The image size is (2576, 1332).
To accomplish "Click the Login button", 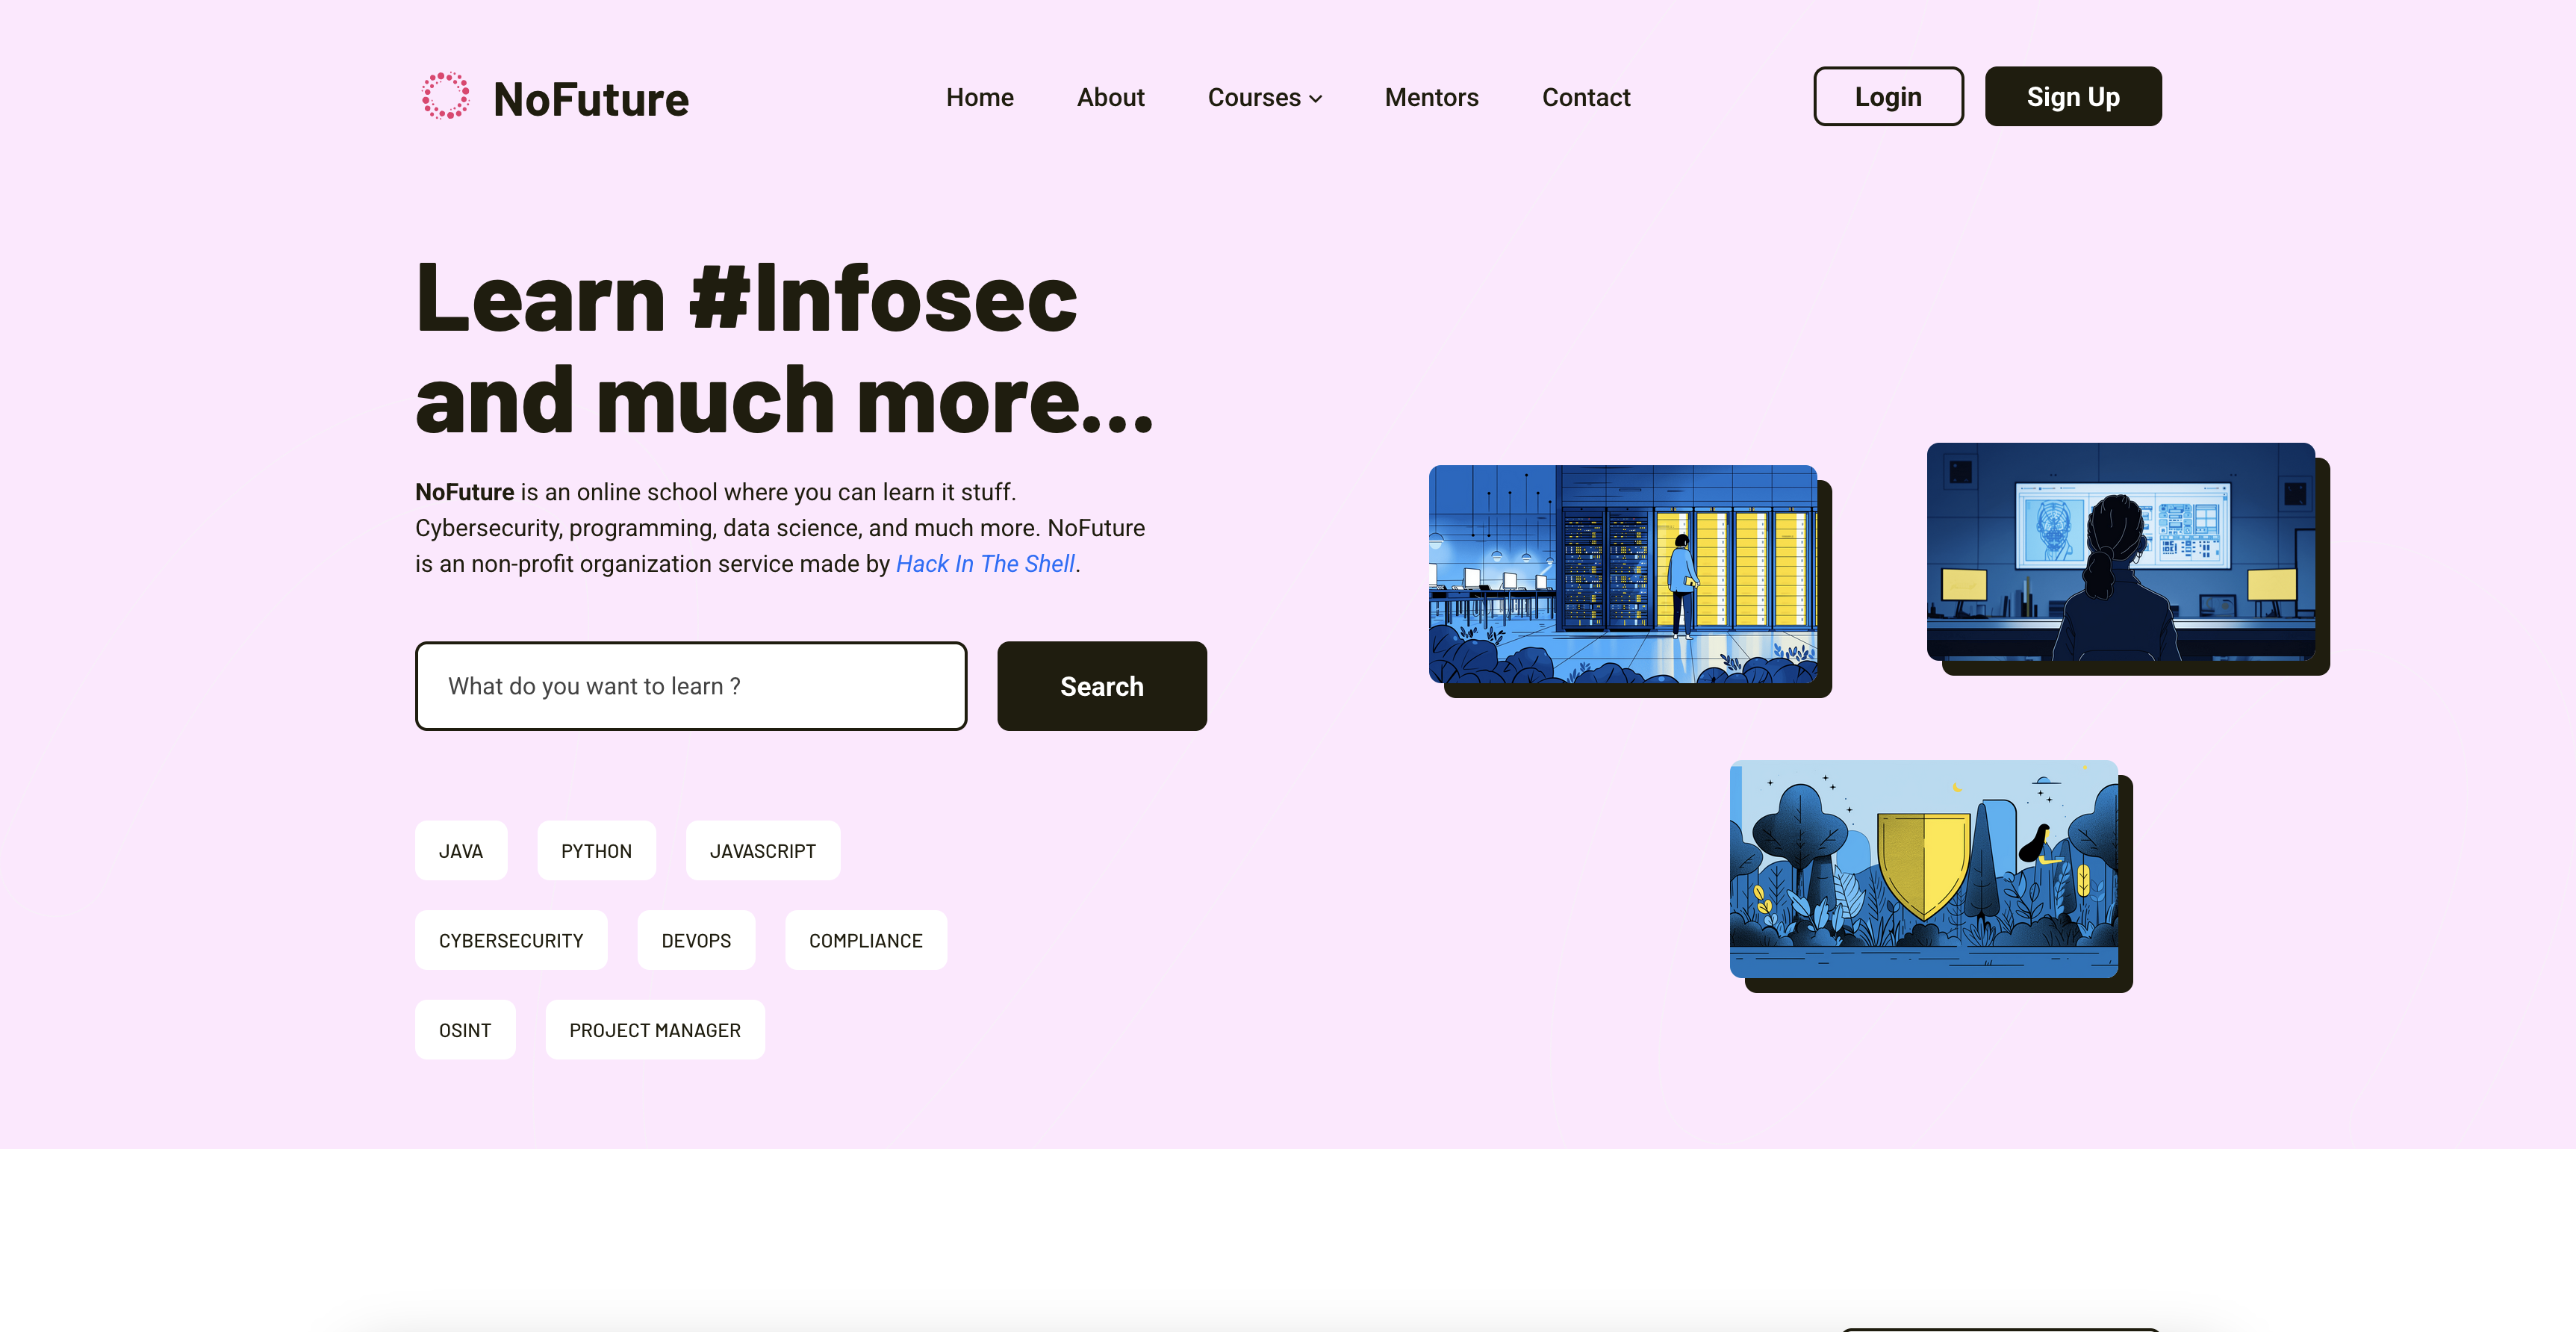I will (x=1888, y=96).
